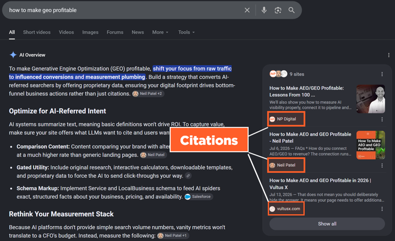
Task: Switch to the Videos tab
Action: click(x=66, y=32)
